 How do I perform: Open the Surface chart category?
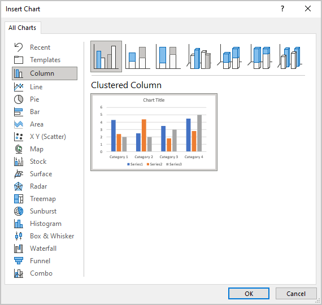click(x=45, y=174)
